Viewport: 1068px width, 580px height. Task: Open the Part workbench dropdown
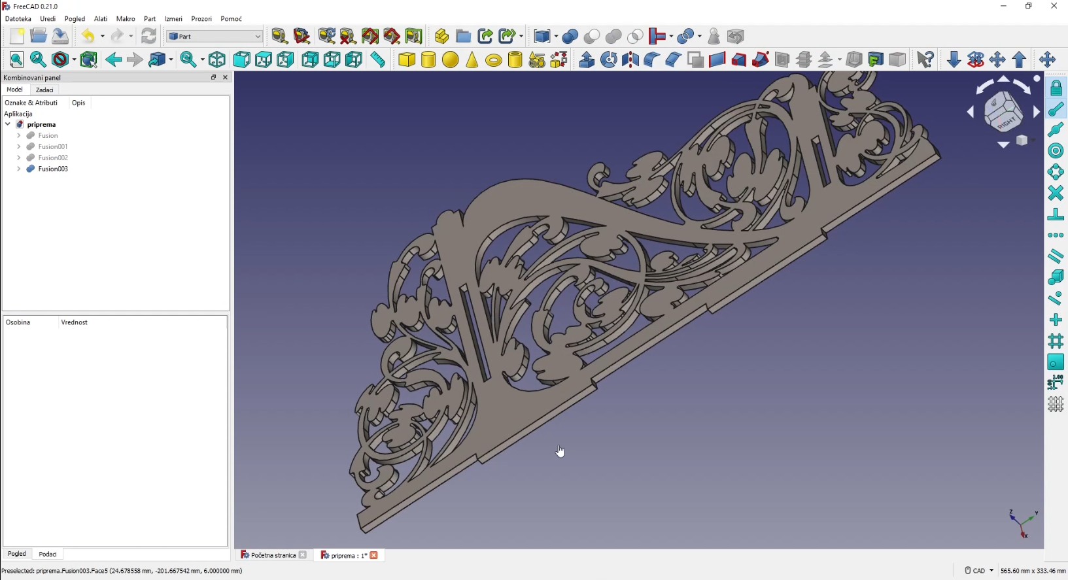[215, 37]
